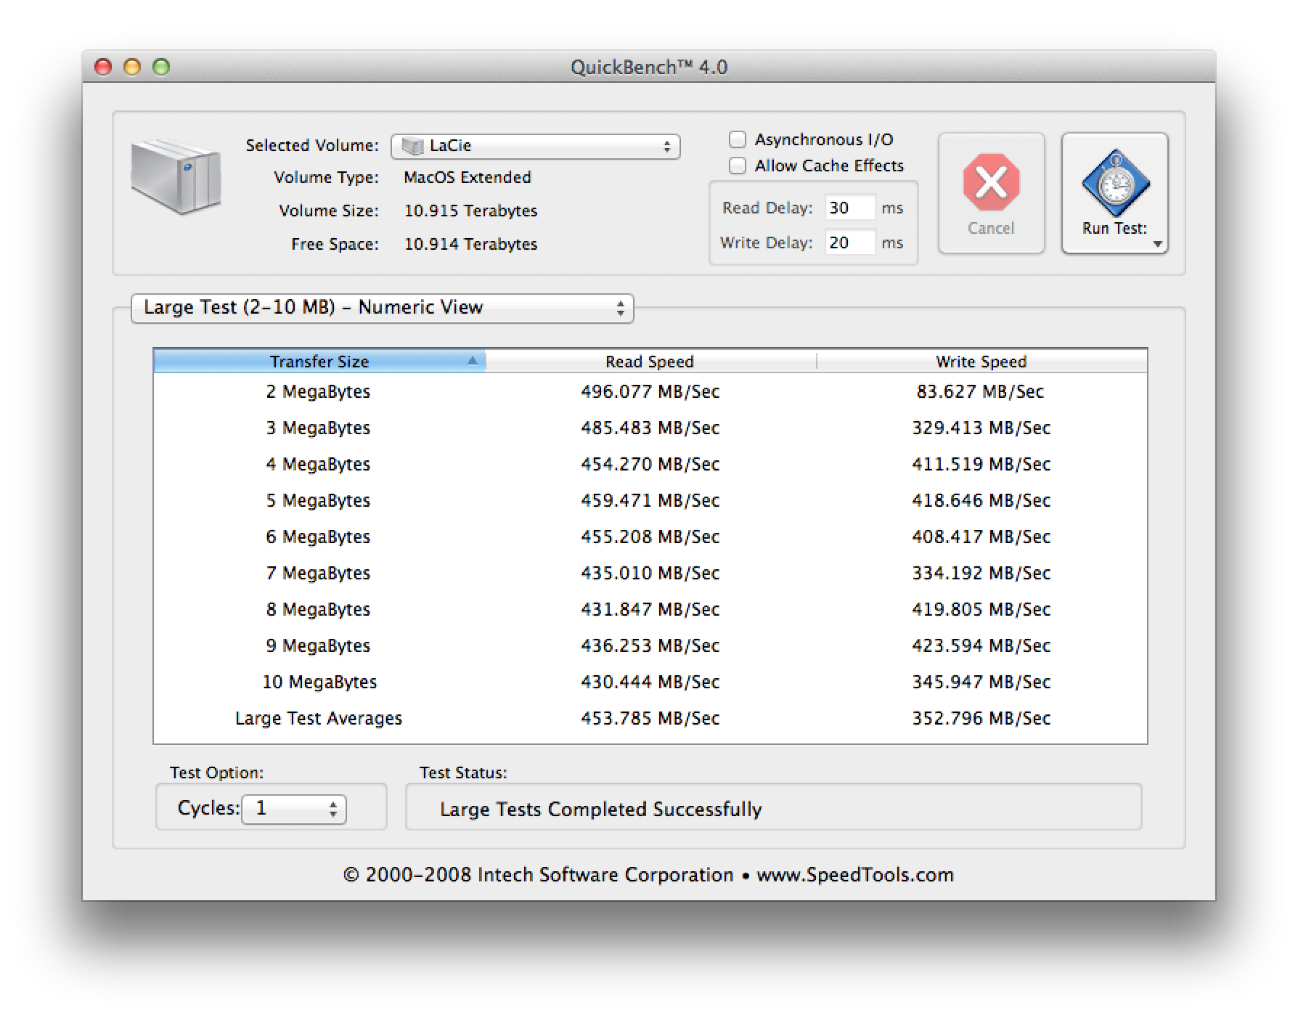Click read speed 435.010 MB/Sec
The width and height of the screenshot is (1298, 1015).
(x=650, y=574)
